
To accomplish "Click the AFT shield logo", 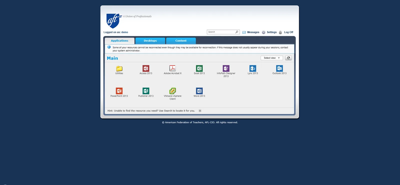I will (114, 21).
